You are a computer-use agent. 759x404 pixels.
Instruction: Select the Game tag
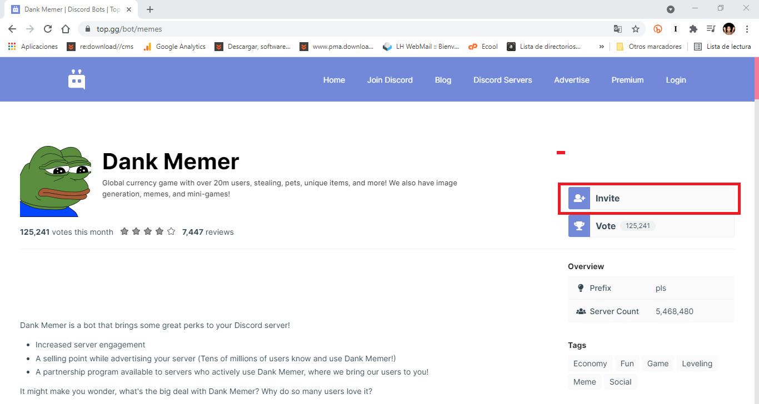[x=658, y=363]
